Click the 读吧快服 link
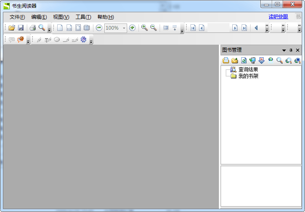 pos(278,17)
